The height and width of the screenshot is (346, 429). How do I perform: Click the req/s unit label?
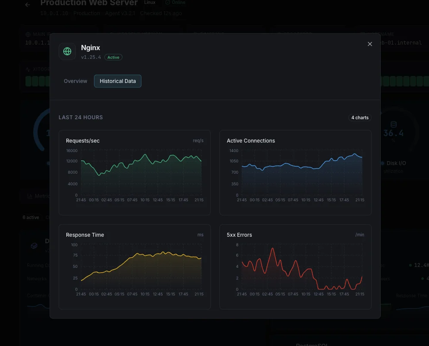(x=198, y=141)
